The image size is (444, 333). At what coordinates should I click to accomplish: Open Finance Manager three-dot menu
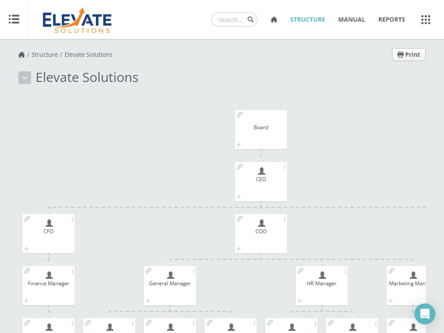point(72,271)
